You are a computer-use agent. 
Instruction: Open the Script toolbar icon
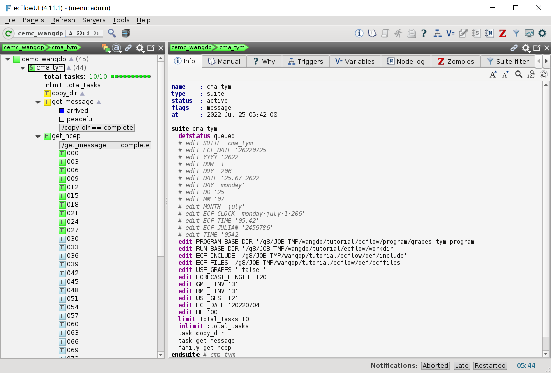coord(385,33)
